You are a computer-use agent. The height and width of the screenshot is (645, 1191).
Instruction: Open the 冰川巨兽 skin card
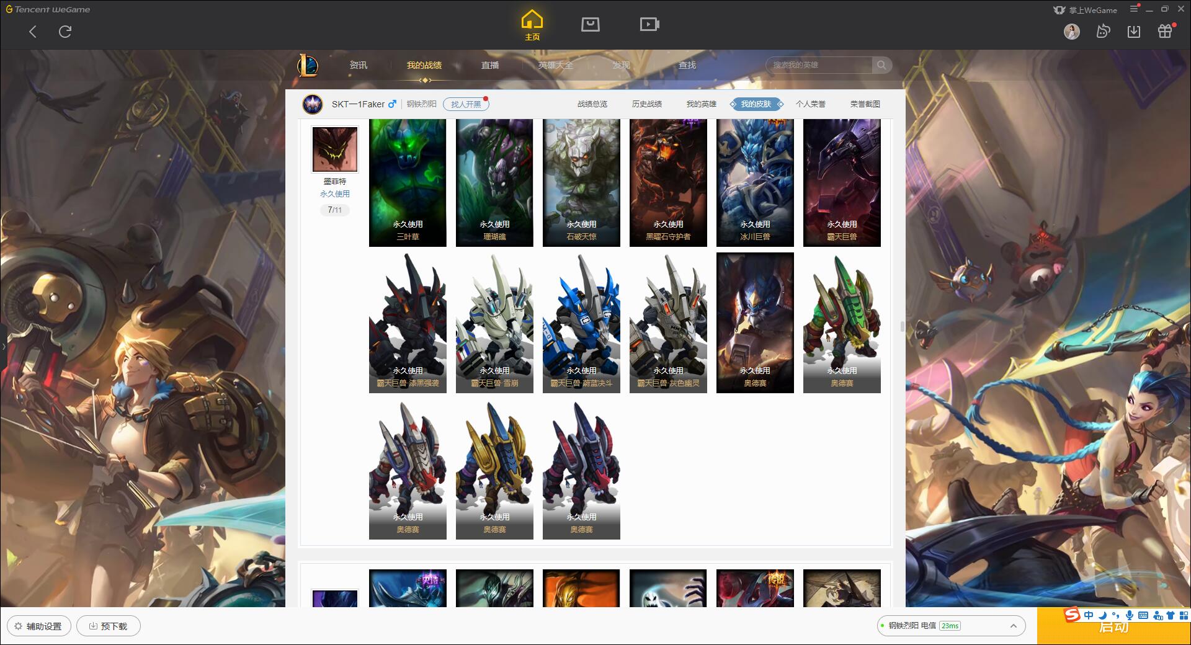click(x=755, y=183)
